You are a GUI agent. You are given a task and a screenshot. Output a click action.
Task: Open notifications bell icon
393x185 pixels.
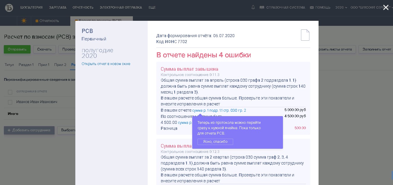(x=253, y=7)
